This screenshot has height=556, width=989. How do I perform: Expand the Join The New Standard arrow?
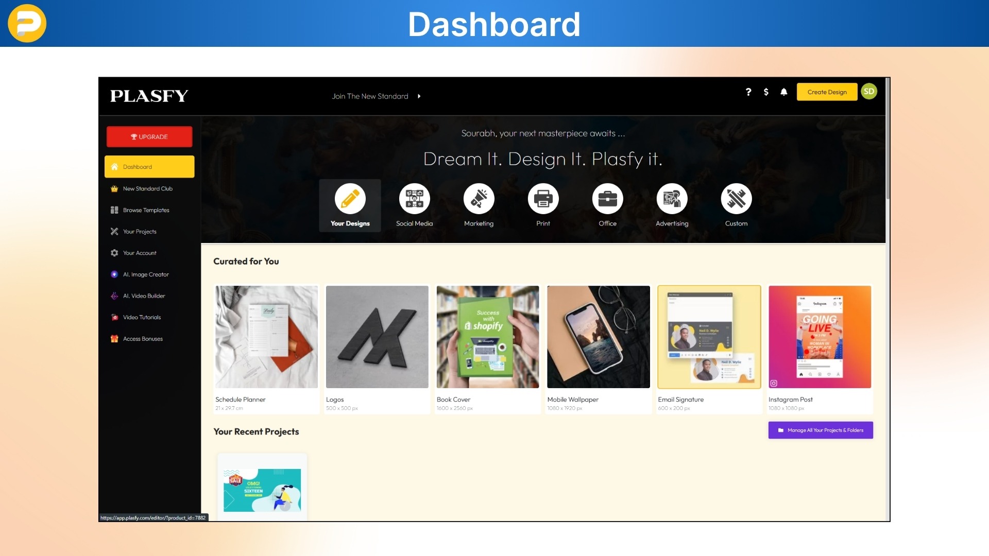point(419,96)
